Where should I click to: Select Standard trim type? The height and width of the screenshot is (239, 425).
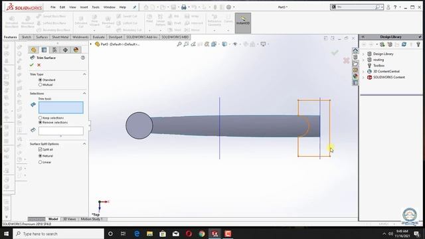pos(40,80)
